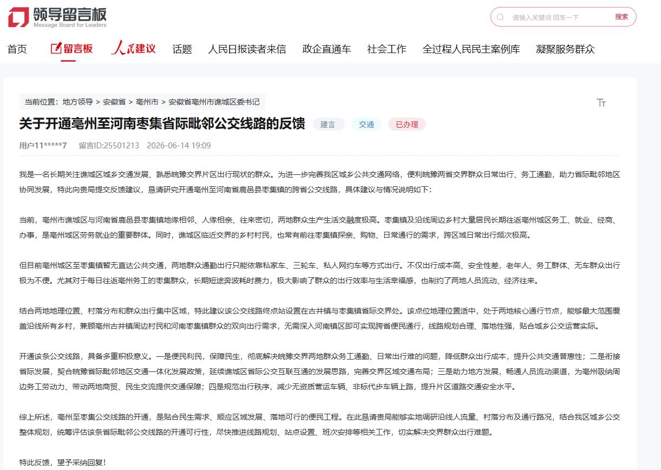Click the closing line 特此反馈，望予采纳回复！
This screenshot has width=661, height=470.
coord(63,462)
